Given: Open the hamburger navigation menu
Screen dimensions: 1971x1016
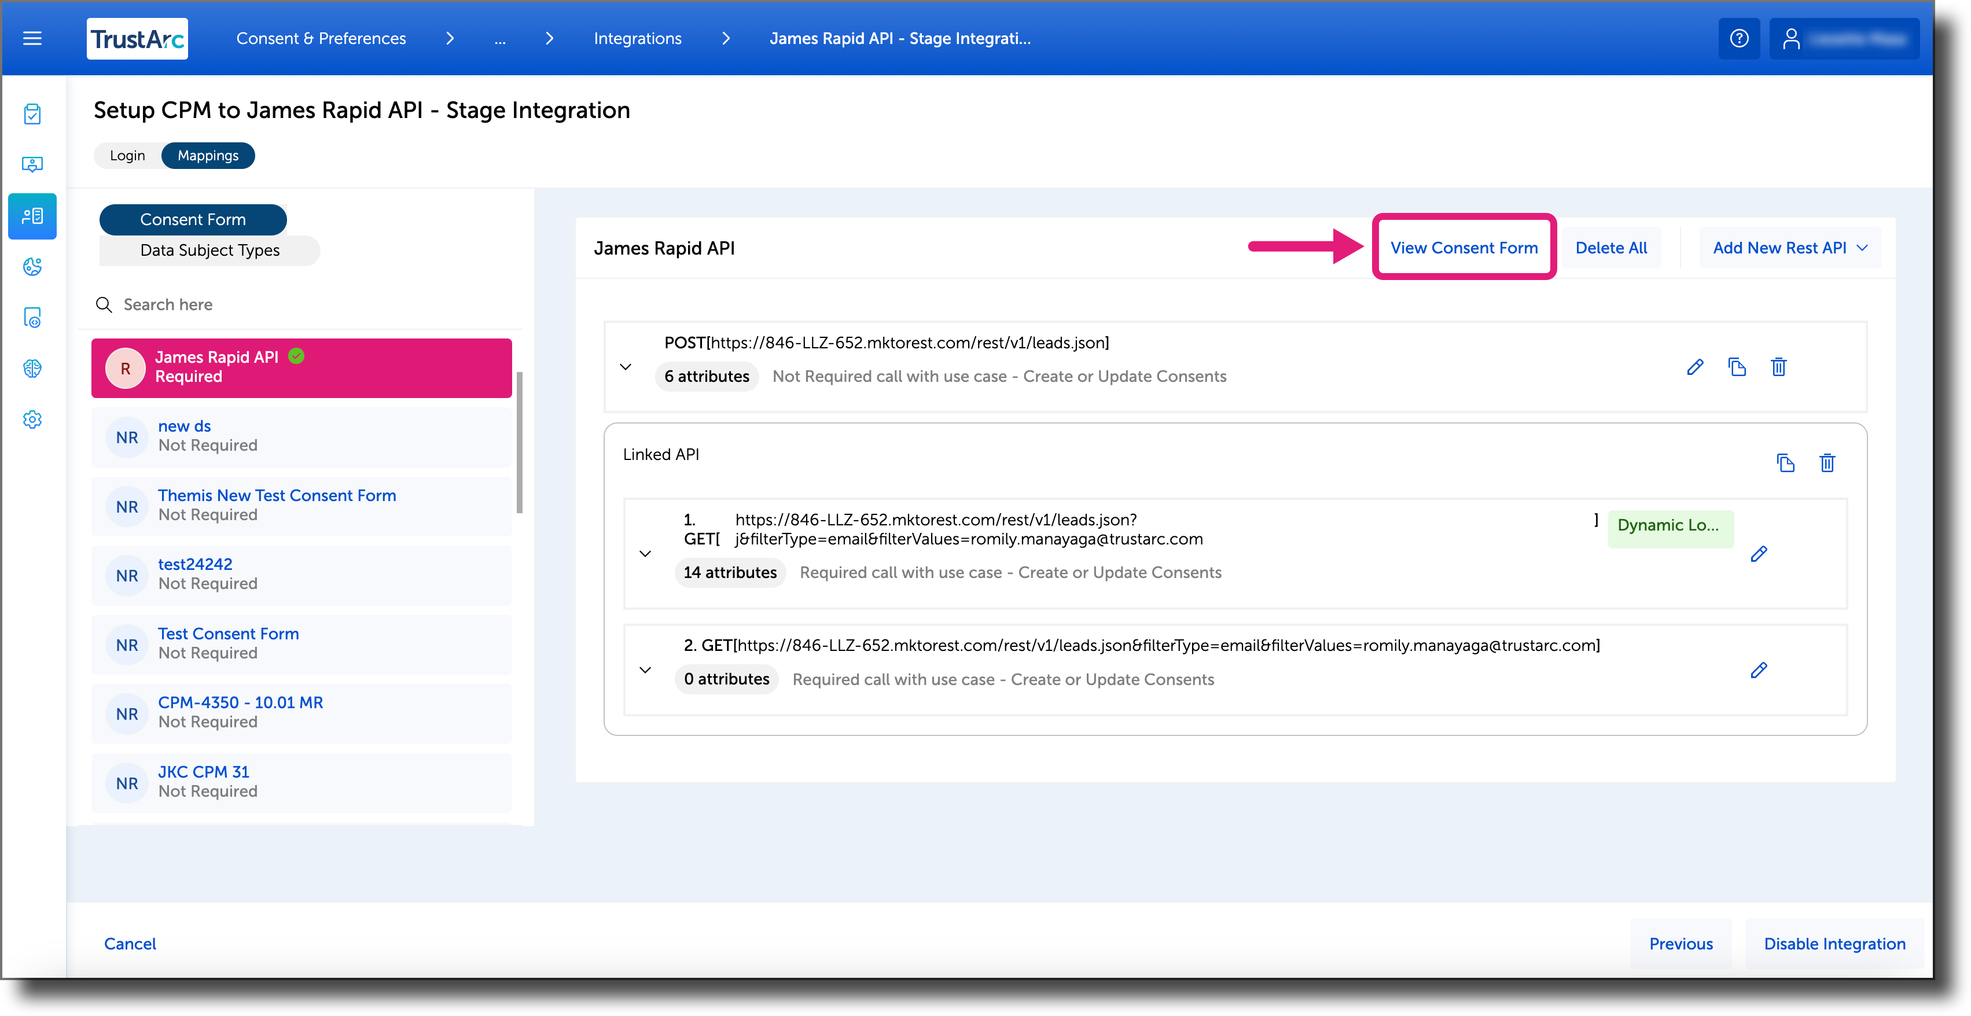Looking at the screenshot, I should 32,38.
